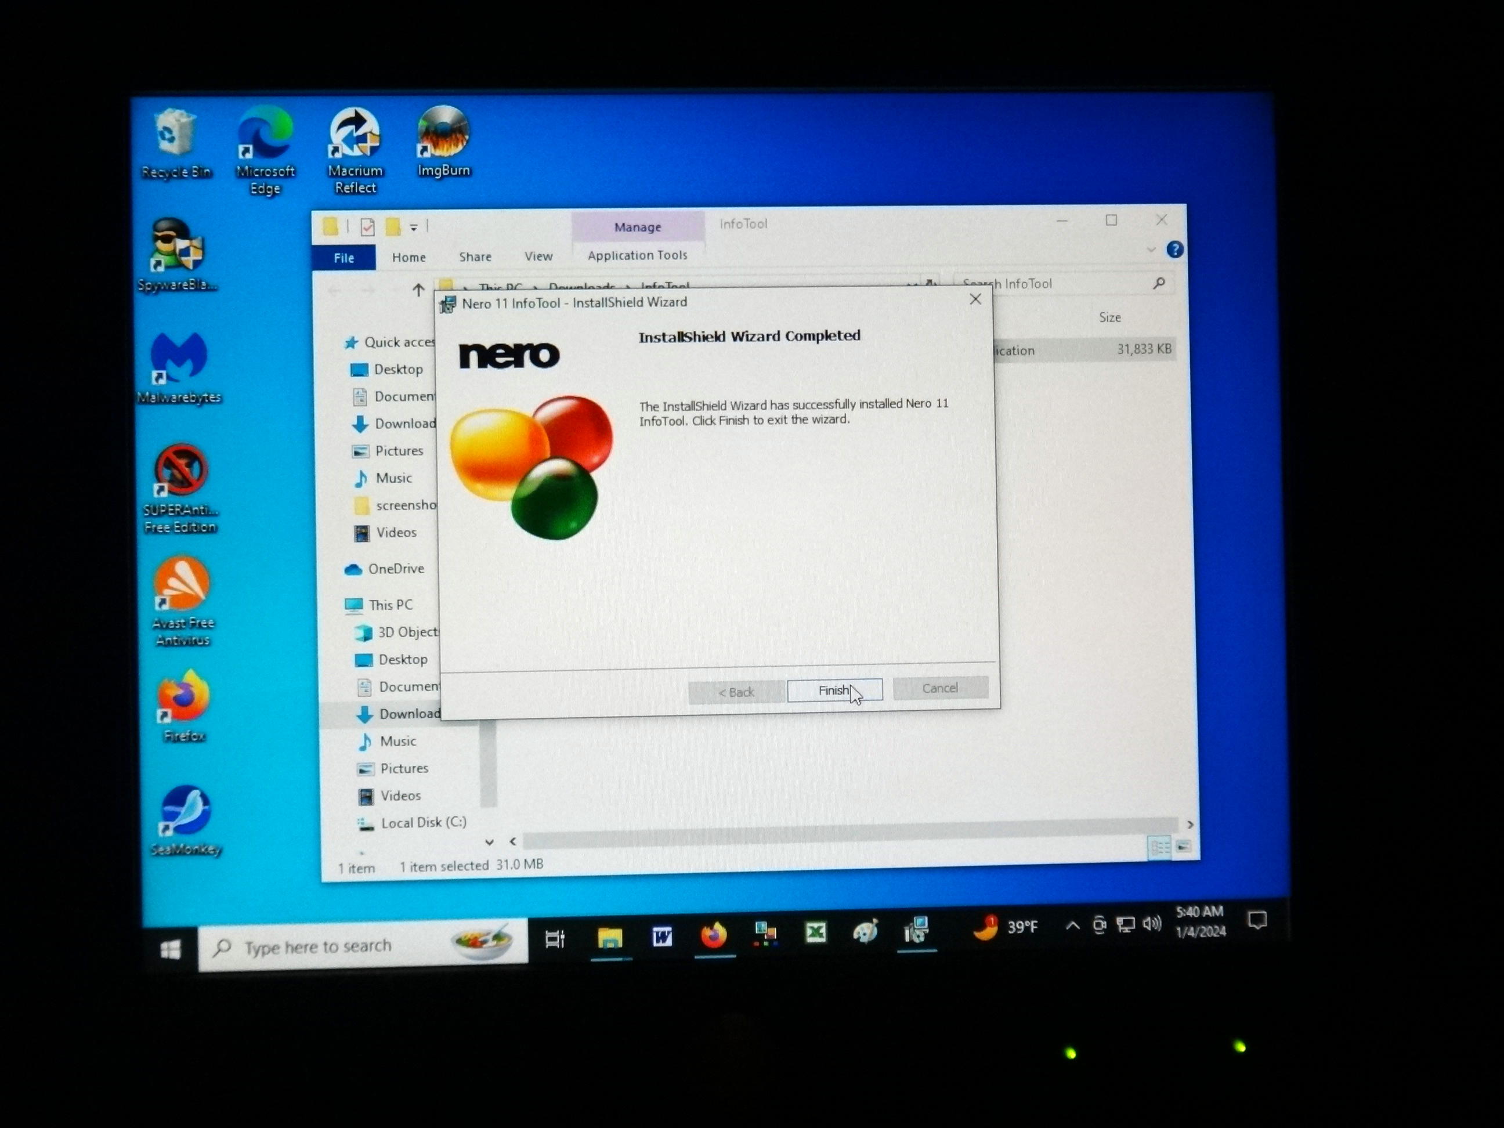Click navigation pane scroll down arrow
Screen dimensions: 1504x1128
point(489,842)
